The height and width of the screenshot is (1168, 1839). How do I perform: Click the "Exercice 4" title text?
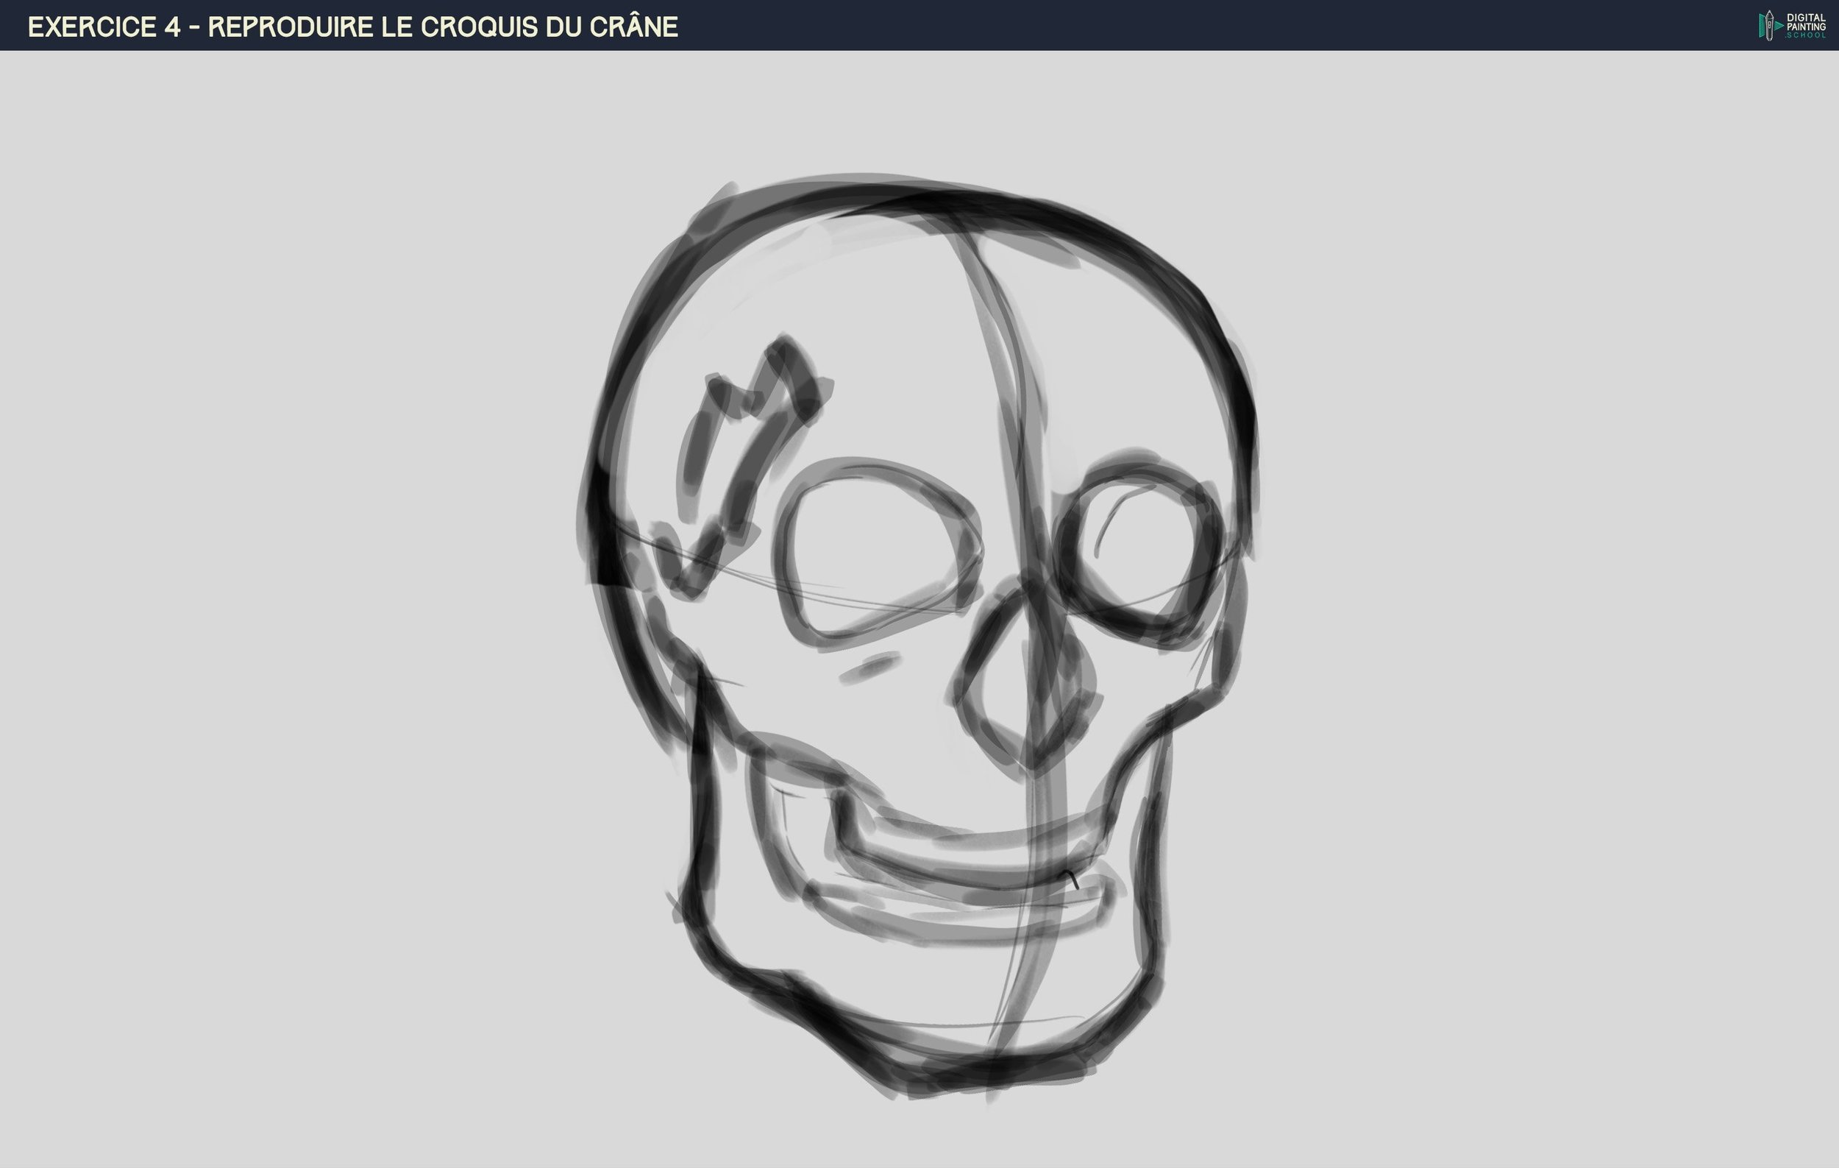104,26
